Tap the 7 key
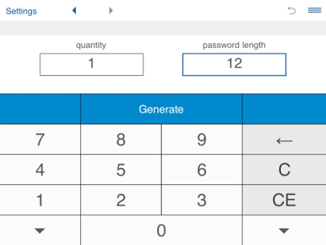 [x=40, y=140]
